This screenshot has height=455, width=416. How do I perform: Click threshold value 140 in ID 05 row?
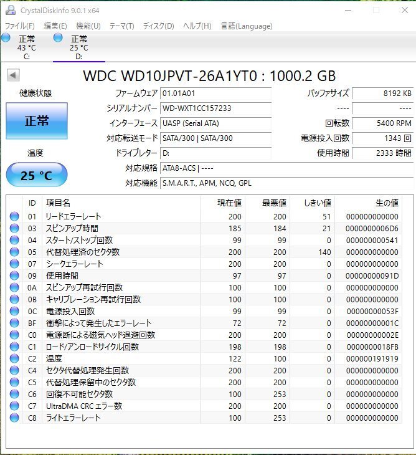pos(324,252)
